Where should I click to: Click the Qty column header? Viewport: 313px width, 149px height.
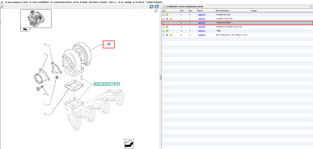(x=192, y=11)
